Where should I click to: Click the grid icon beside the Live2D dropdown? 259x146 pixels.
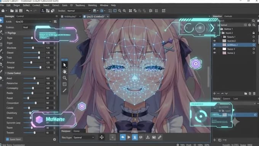click(55, 21)
